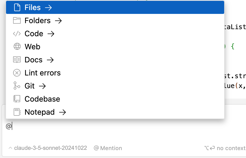
Task: Click the Folders folder icon
Action: [x=17, y=20]
